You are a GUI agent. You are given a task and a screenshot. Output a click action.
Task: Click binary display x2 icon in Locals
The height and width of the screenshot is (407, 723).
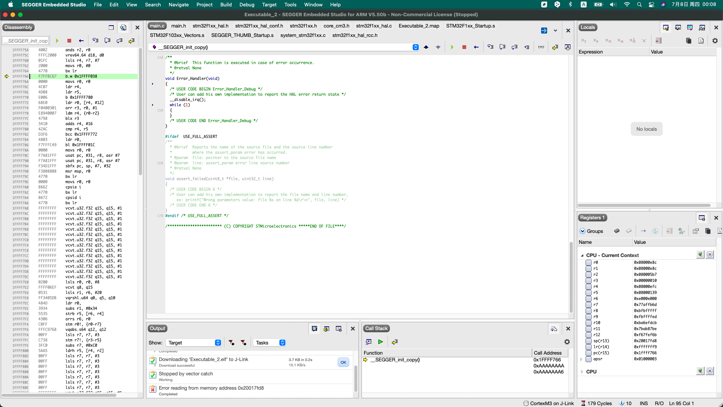tap(584, 41)
